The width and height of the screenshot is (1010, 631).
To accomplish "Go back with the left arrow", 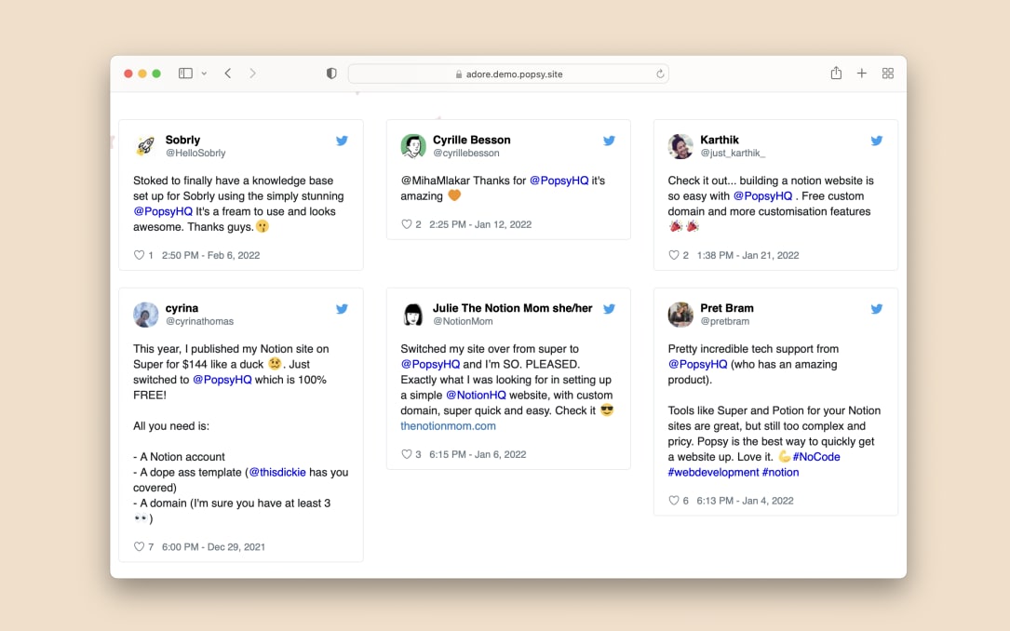I will 228,74.
